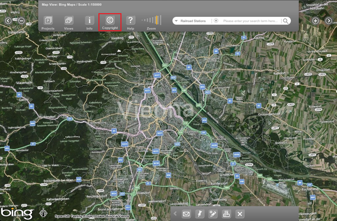Click the Breitenfurth bei Wien label
The height and width of the screenshot is (221, 337).
pyautogui.click(x=58, y=181)
